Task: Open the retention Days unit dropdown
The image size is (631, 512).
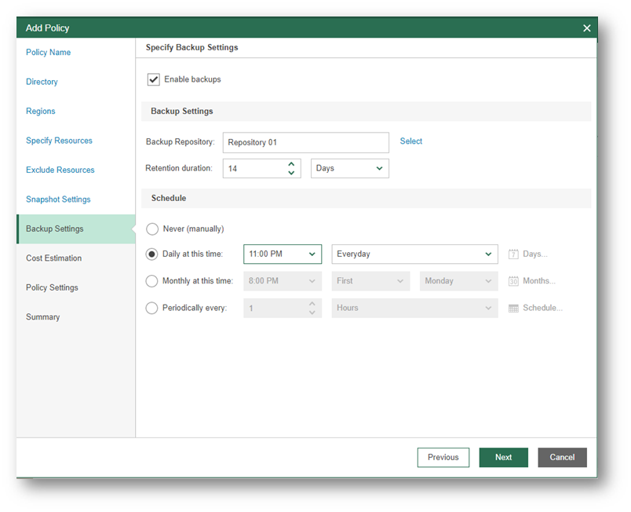Action: coord(349,169)
